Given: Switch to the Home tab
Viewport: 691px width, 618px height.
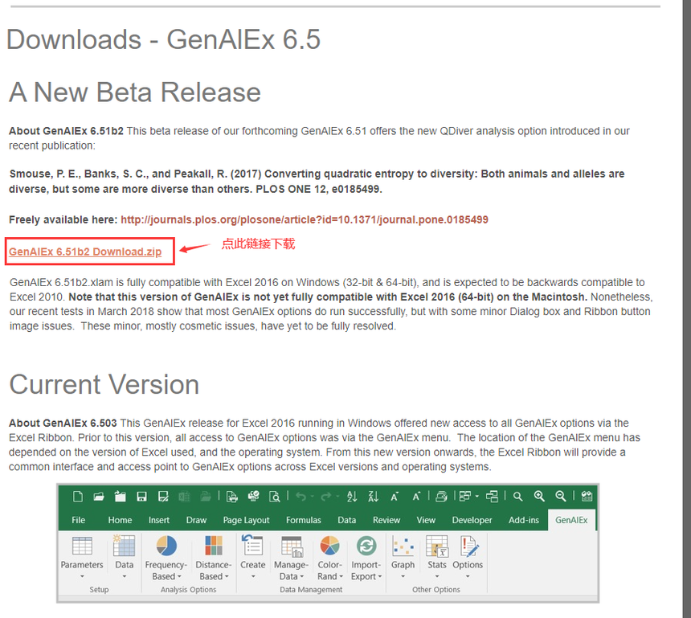Looking at the screenshot, I should 120,520.
